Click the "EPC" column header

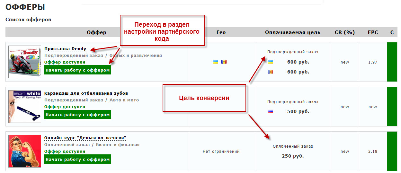(373, 32)
